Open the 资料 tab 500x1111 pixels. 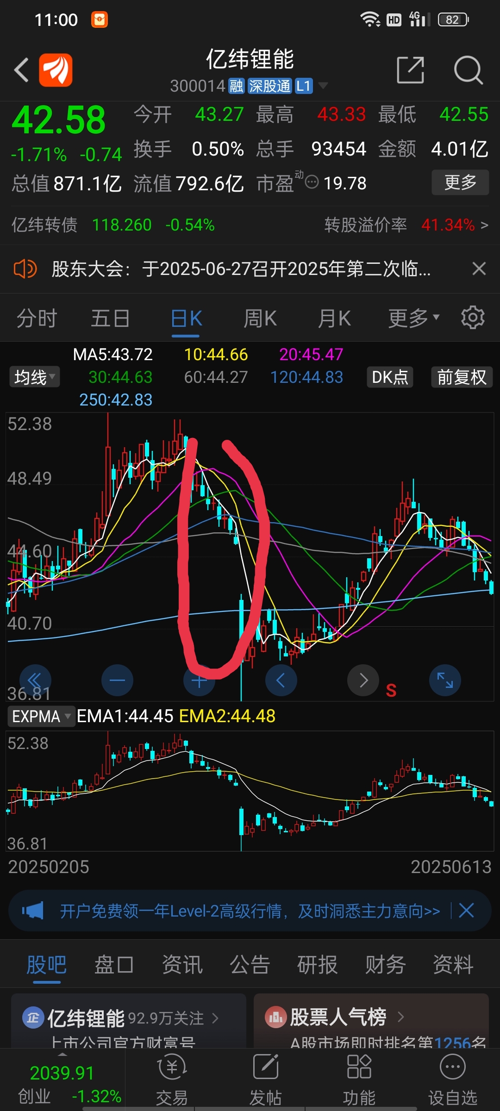click(x=453, y=966)
